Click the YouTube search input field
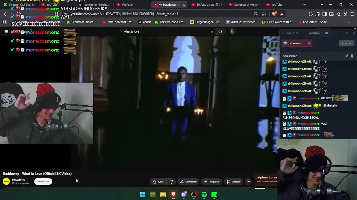Viewport: 357px width, 200px height. pyautogui.click(x=166, y=31)
